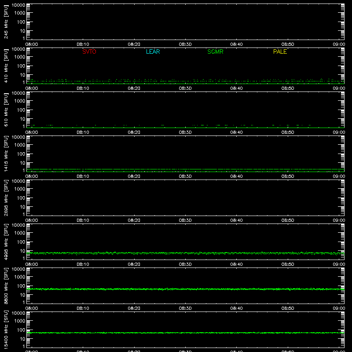Click the green flux trace in 15400 MHz panel
The width and height of the screenshot is (352, 352).
[185, 333]
